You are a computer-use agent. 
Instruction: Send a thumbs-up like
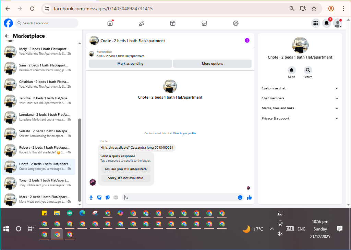coord(250,198)
